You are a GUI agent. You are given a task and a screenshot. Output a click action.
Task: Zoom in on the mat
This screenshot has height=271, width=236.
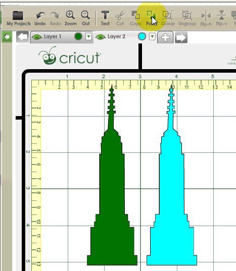click(70, 18)
